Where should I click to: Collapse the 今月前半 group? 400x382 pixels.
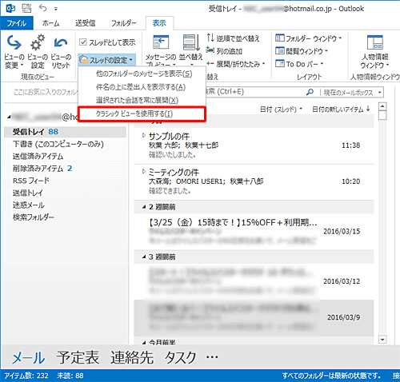[144, 342]
